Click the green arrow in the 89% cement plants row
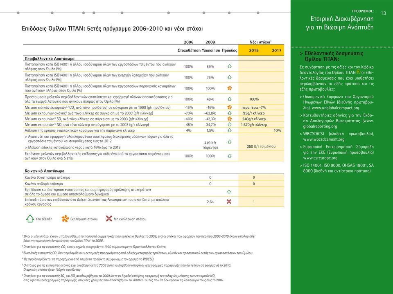Image resolution: width=393 pixels, height=294 pixels. (229, 66)
